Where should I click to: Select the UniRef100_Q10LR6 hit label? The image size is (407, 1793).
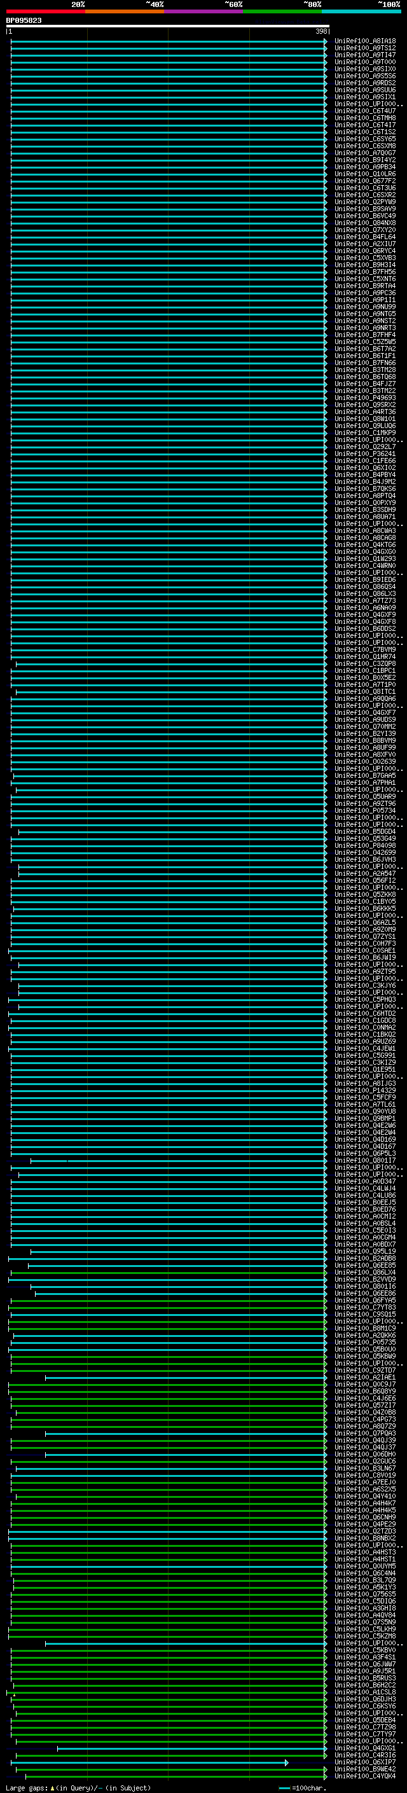365,173
